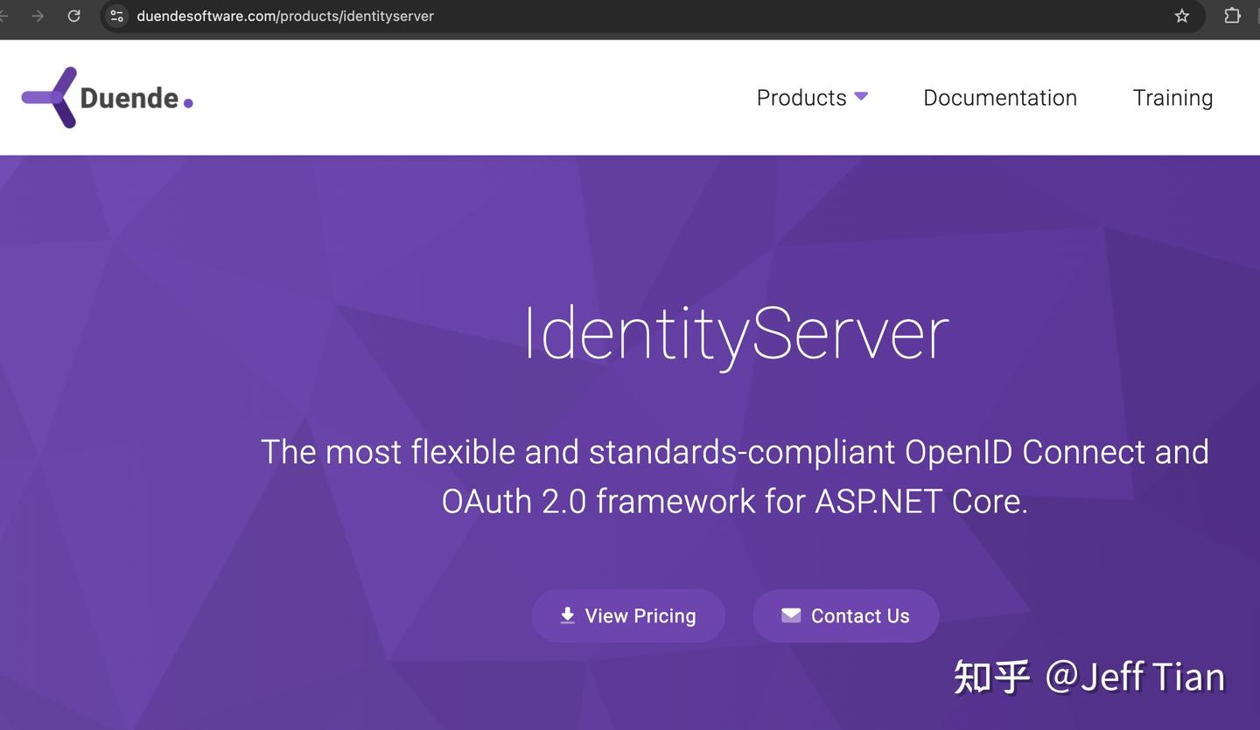Reload the page with the refresh icon
The image size is (1260, 730).
[x=73, y=16]
